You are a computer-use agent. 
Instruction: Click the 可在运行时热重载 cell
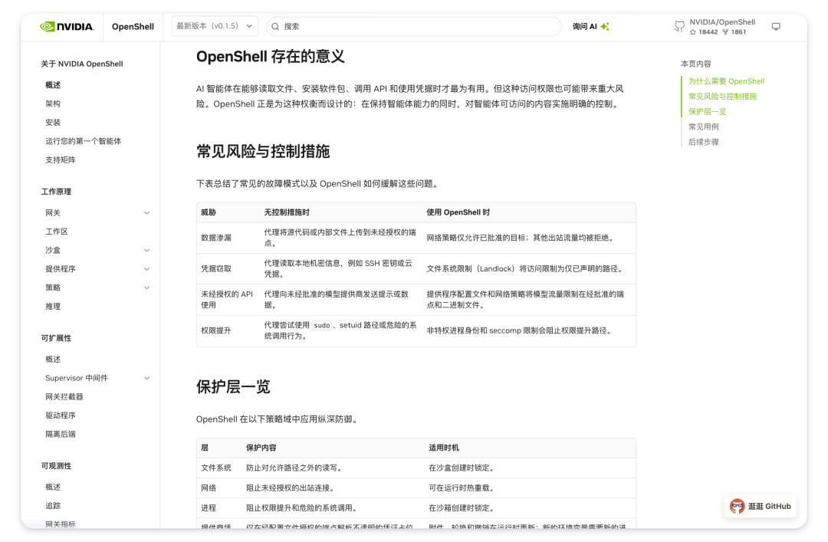pos(461,488)
